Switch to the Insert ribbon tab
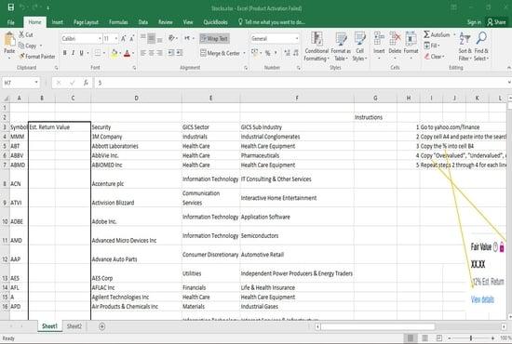Screen dimensions: 512x344 point(57,22)
